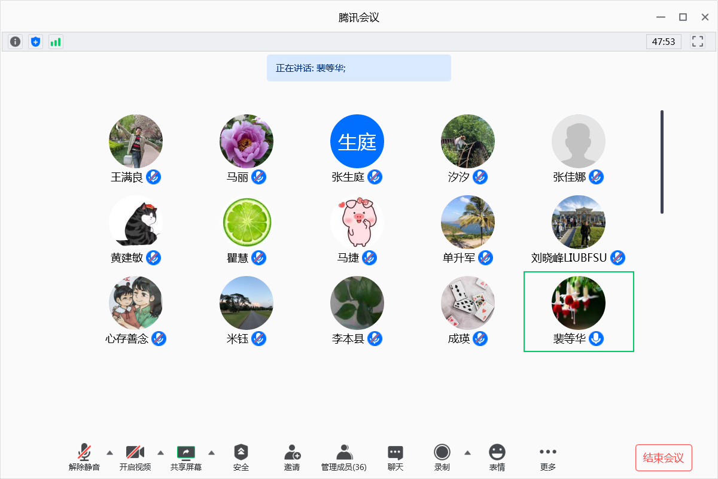Select 王满良's avatar photo
The image size is (718, 479).
pos(136,141)
